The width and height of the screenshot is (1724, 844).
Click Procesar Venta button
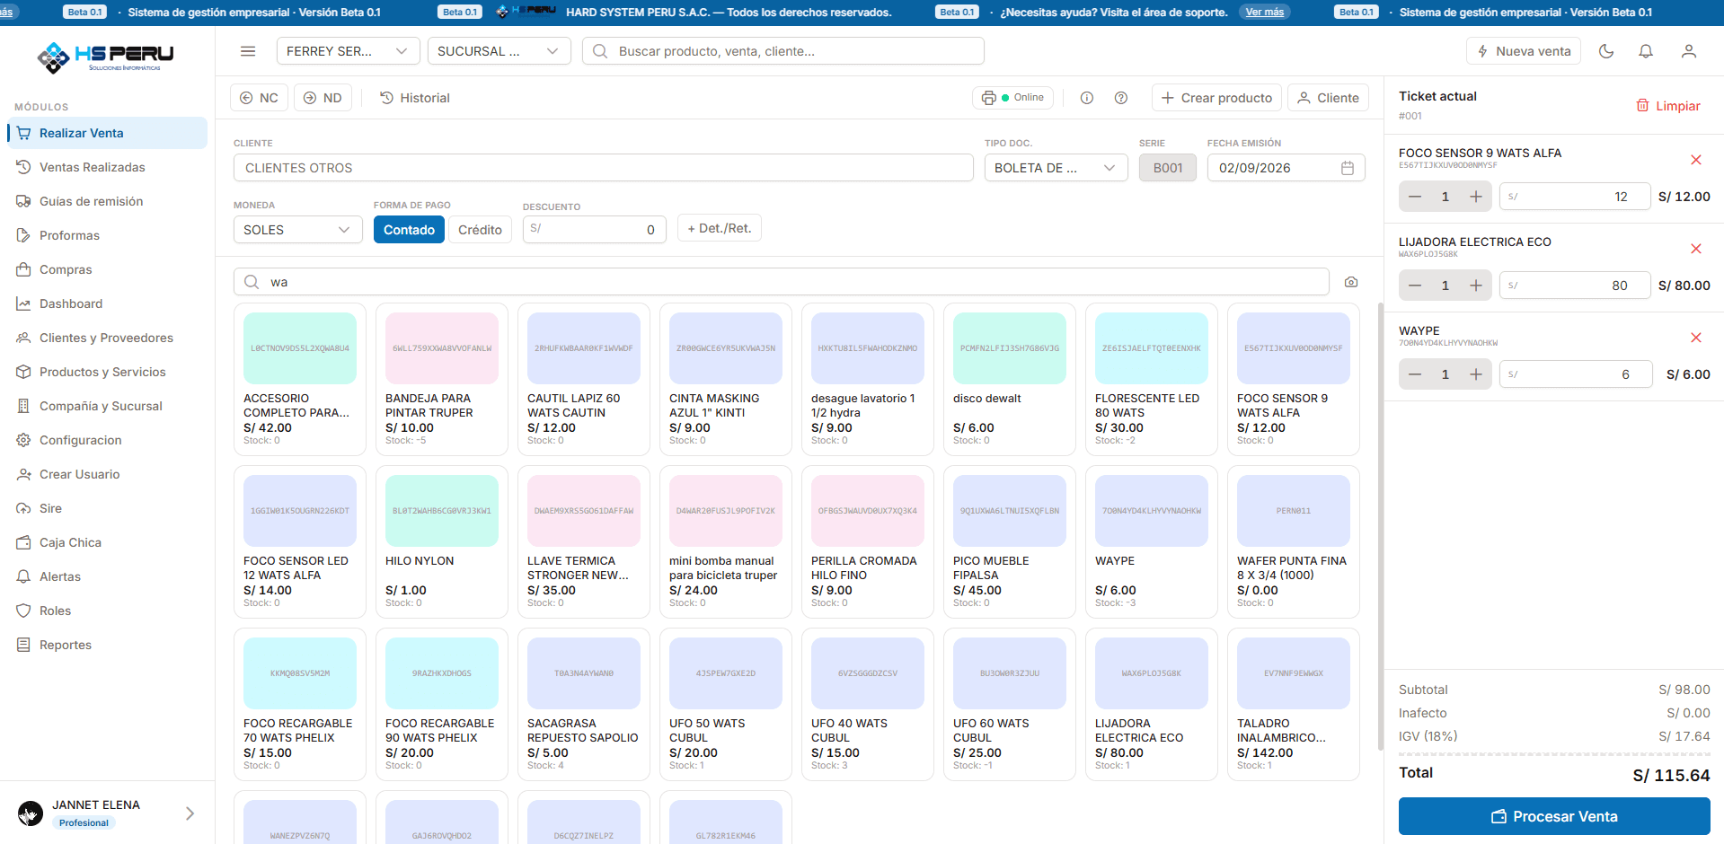pos(1554,816)
